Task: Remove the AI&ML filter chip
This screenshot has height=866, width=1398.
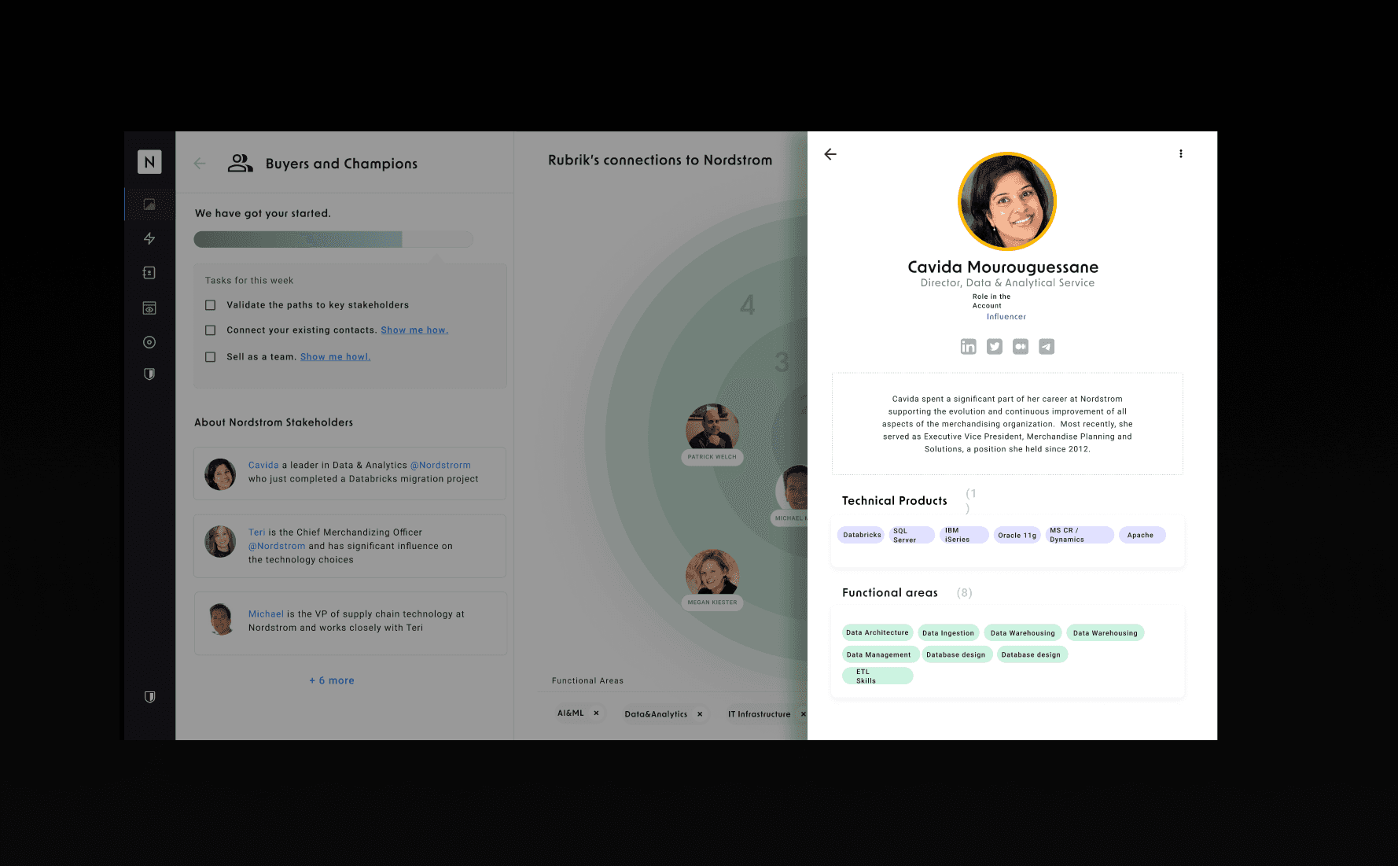Action: click(x=596, y=713)
